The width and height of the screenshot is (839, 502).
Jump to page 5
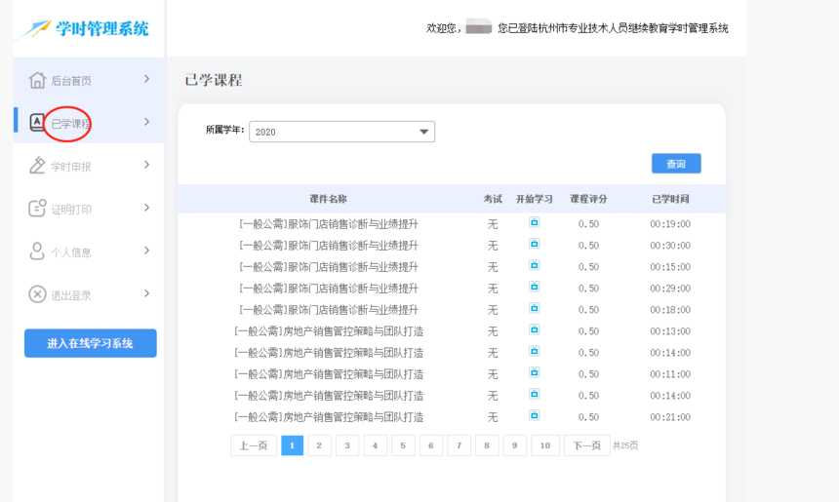(403, 445)
